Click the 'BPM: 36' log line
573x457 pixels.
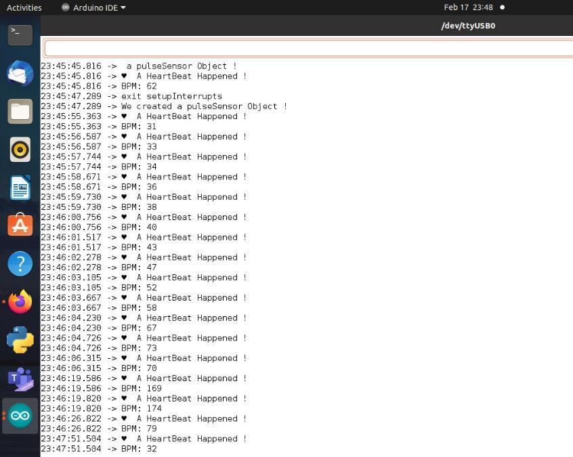pyautogui.click(x=99, y=187)
